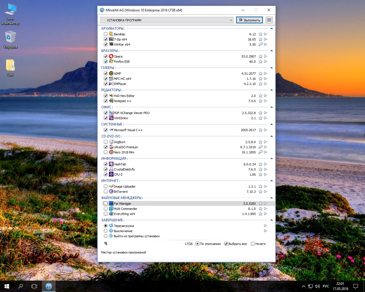Viewport: 365px width, 292px height.
Task: Collapse the ИНФОРМАЦИЯ section
Action: point(271,159)
